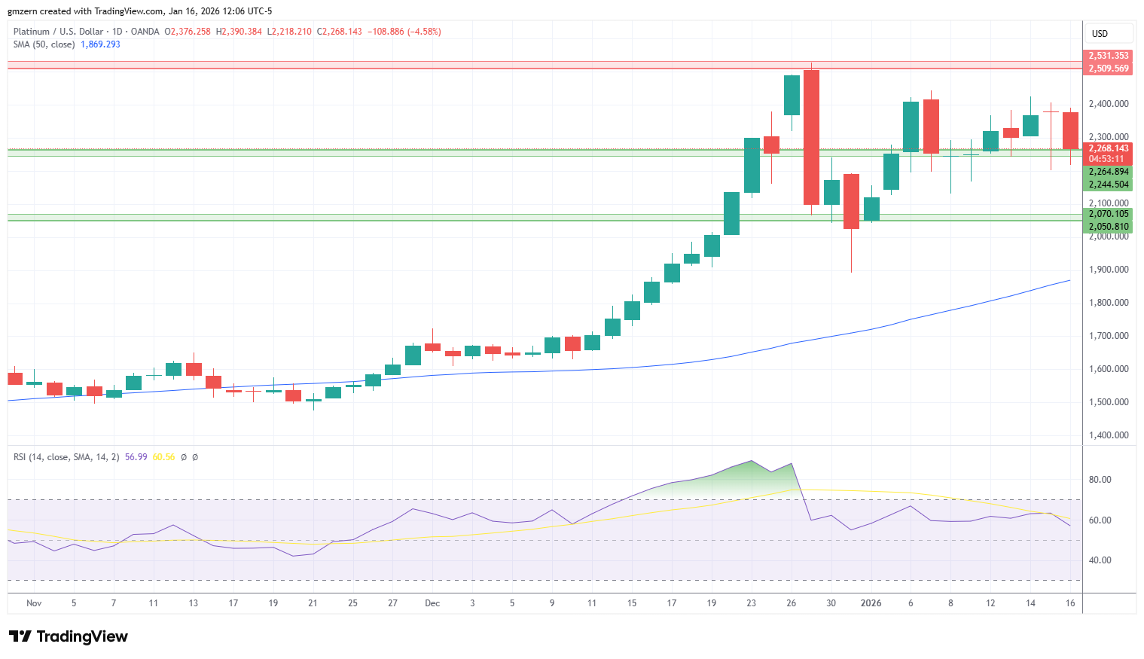
Task: Click the 2,400.000 price axis tick
Action: tap(1109, 104)
